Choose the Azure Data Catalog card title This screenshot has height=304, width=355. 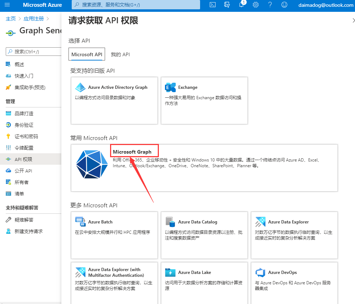point(198,222)
